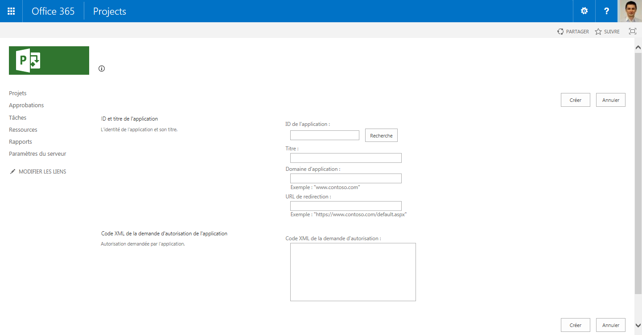Open the settings gear menu

pyautogui.click(x=584, y=11)
